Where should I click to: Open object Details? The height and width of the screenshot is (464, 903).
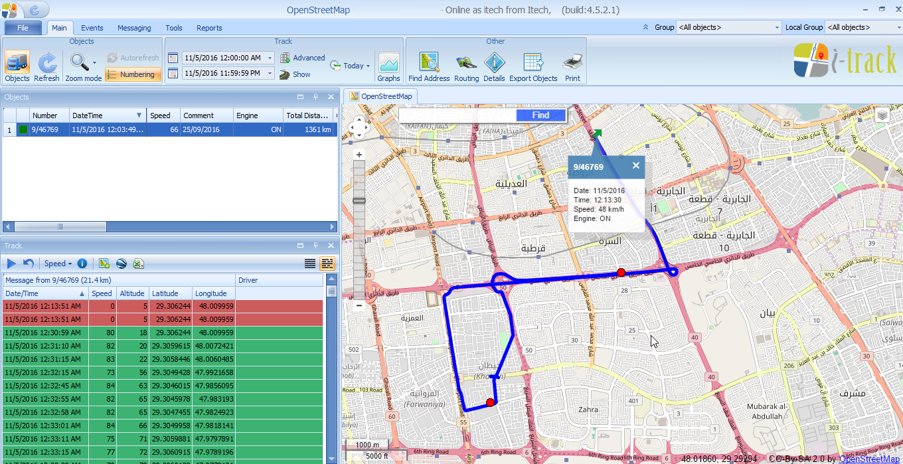click(494, 66)
